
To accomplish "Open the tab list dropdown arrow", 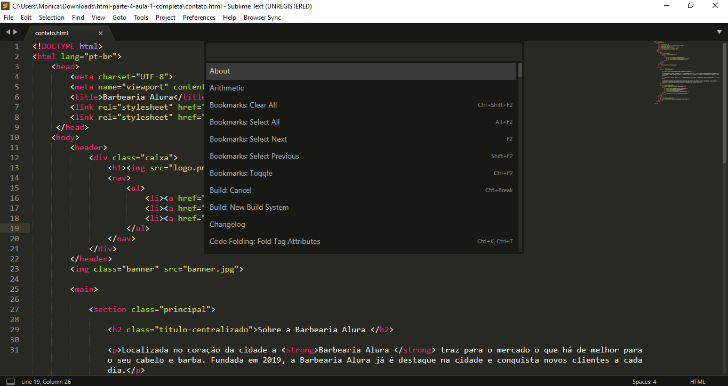I will [x=719, y=32].
